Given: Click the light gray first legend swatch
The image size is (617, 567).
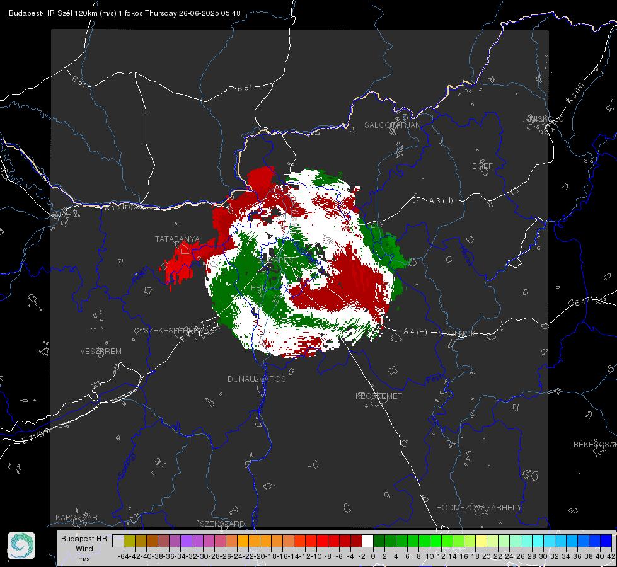Looking at the screenshot, I should click(118, 541).
